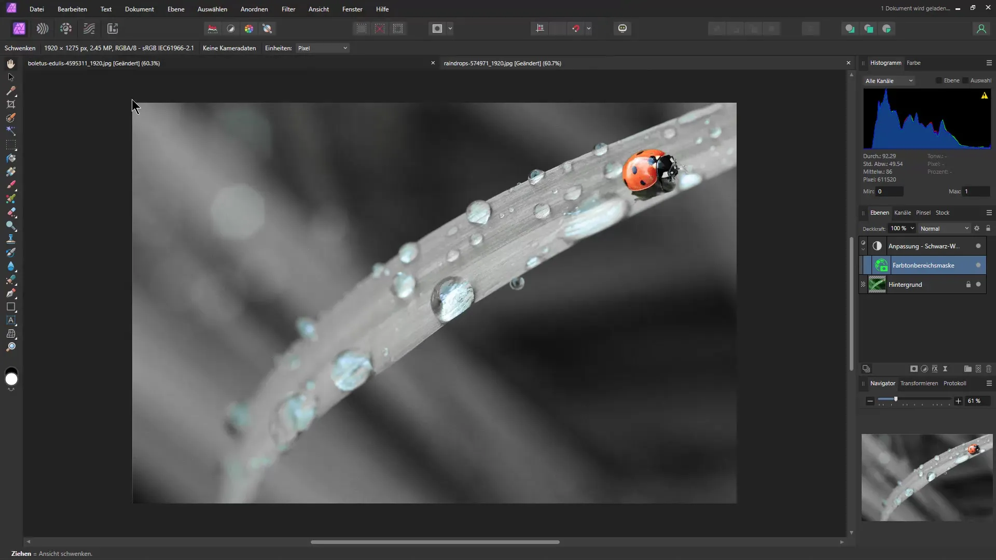Open the Filter menu
996x560 pixels.
click(288, 9)
